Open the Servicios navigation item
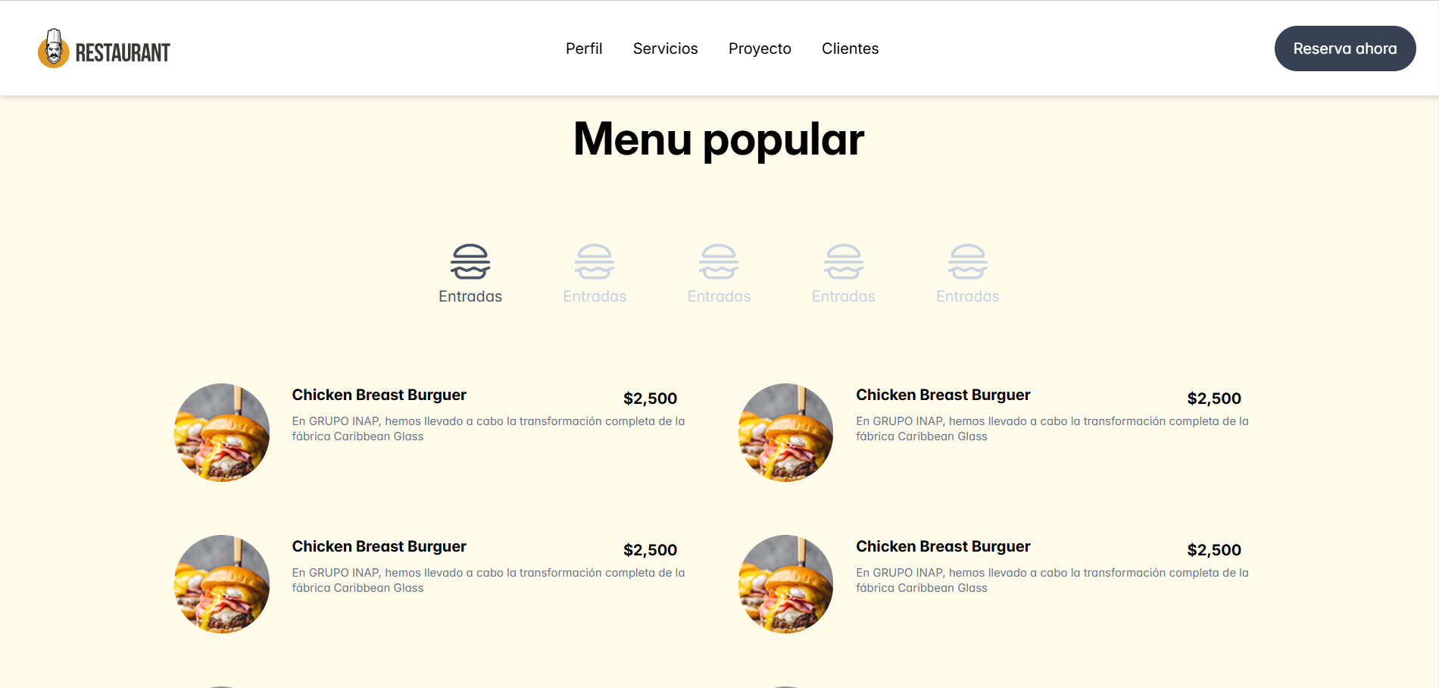The width and height of the screenshot is (1439, 688). pos(666,48)
